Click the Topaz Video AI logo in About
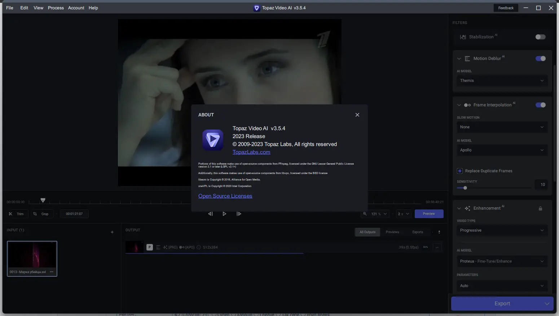The height and width of the screenshot is (316, 559). (x=213, y=140)
